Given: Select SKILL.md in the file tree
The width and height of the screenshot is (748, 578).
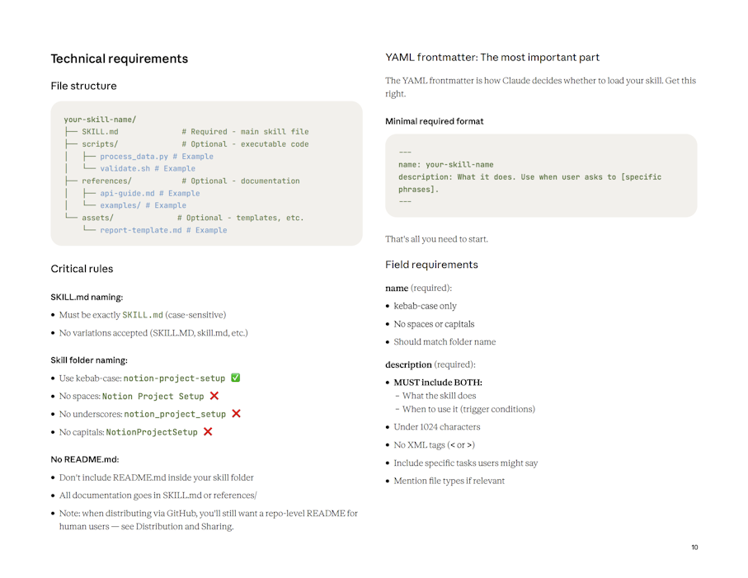Looking at the screenshot, I should click(100, 132).
